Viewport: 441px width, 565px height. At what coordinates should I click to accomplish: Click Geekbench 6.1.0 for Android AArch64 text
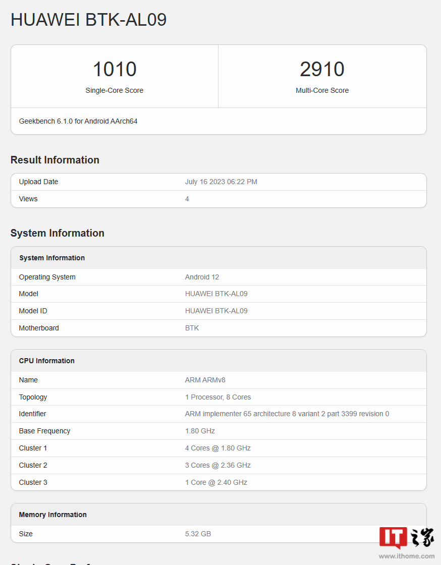pyautogui.click(x=78, y=121)
